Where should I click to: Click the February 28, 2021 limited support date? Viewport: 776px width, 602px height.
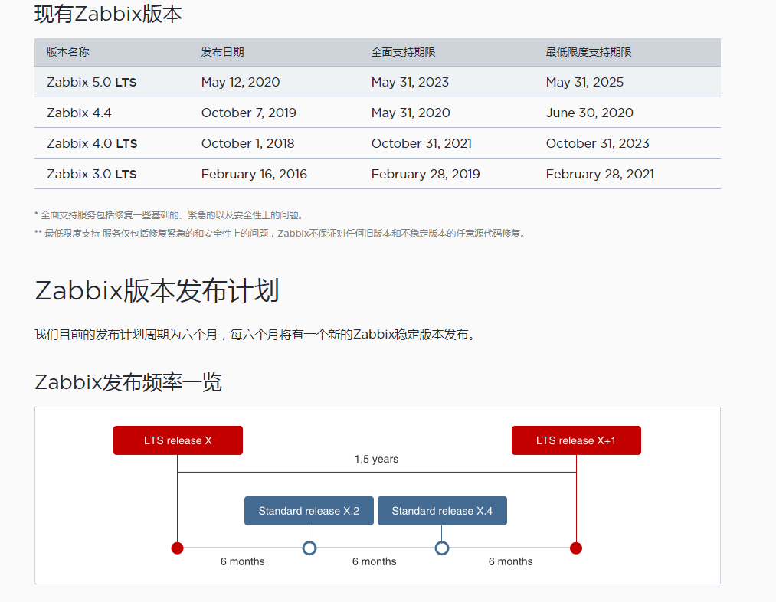(x=600, y=174)
